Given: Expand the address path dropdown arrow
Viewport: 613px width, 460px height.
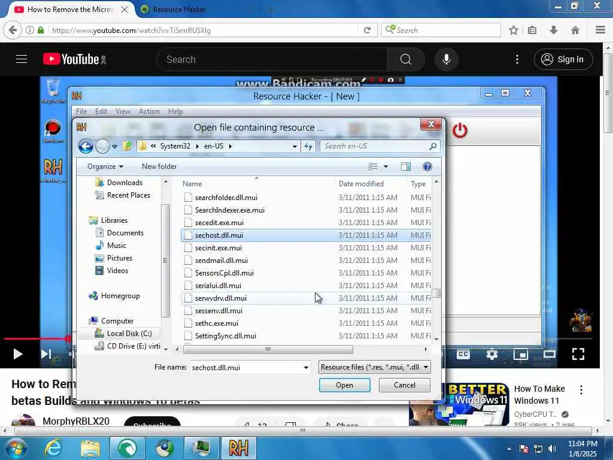Looking at the screenshot, I should tap(295, 146).
